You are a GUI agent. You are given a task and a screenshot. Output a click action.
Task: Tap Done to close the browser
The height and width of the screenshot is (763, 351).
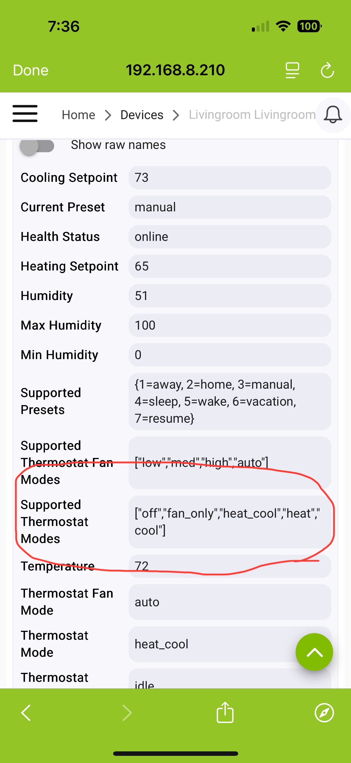(x=31, y=70)
